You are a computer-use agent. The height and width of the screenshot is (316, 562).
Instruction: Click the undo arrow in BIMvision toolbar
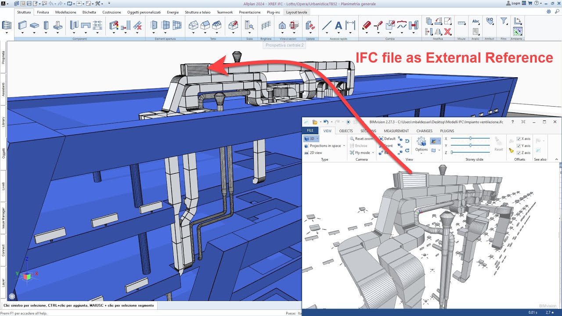pos(326,122)
